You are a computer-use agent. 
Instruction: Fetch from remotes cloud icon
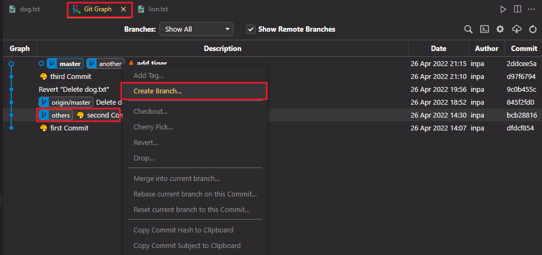[516, 30]
